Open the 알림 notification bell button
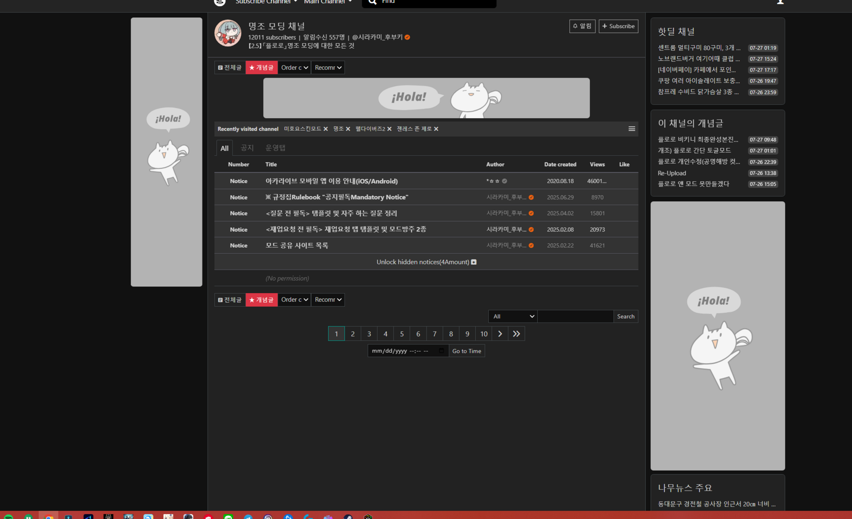Screen dimensions: 852x519 (x=582, y=26)
